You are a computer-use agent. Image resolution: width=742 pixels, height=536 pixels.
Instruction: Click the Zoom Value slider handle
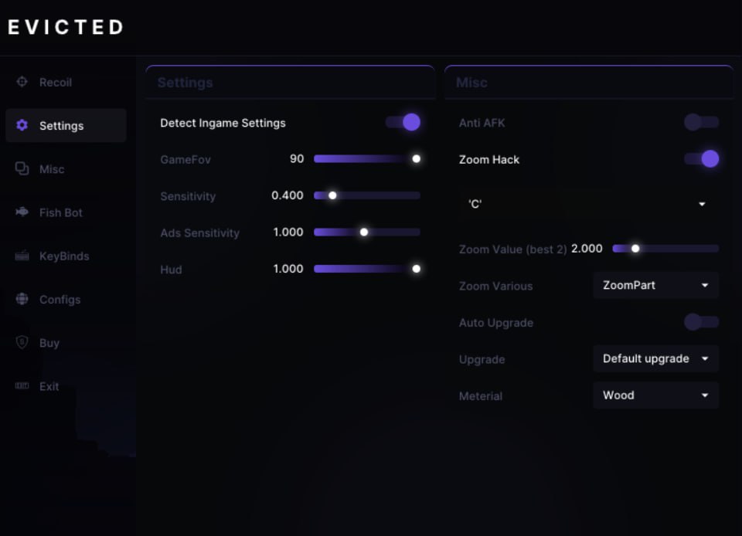click(x=635, y=249)
